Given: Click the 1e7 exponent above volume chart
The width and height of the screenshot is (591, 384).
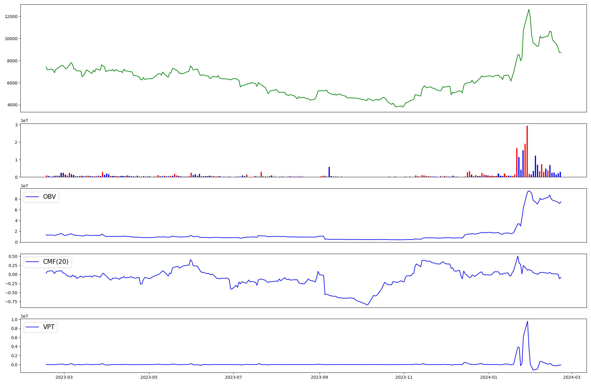Looking at the screenshot, I should point(24,121).
